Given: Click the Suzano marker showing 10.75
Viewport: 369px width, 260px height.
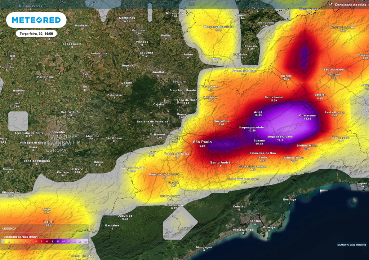Looking at the screenshot, I should [259, 142].
